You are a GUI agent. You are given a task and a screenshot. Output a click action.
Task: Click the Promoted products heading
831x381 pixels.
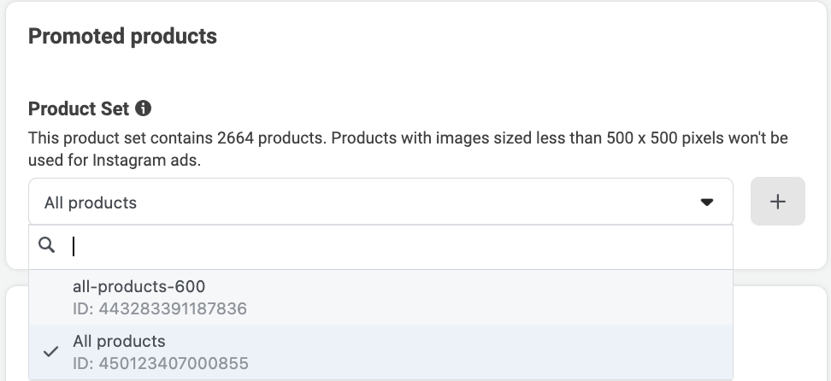point(122,36)
